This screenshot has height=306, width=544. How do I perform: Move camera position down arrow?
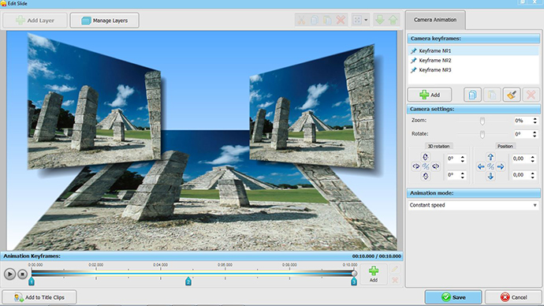(490, 176)
